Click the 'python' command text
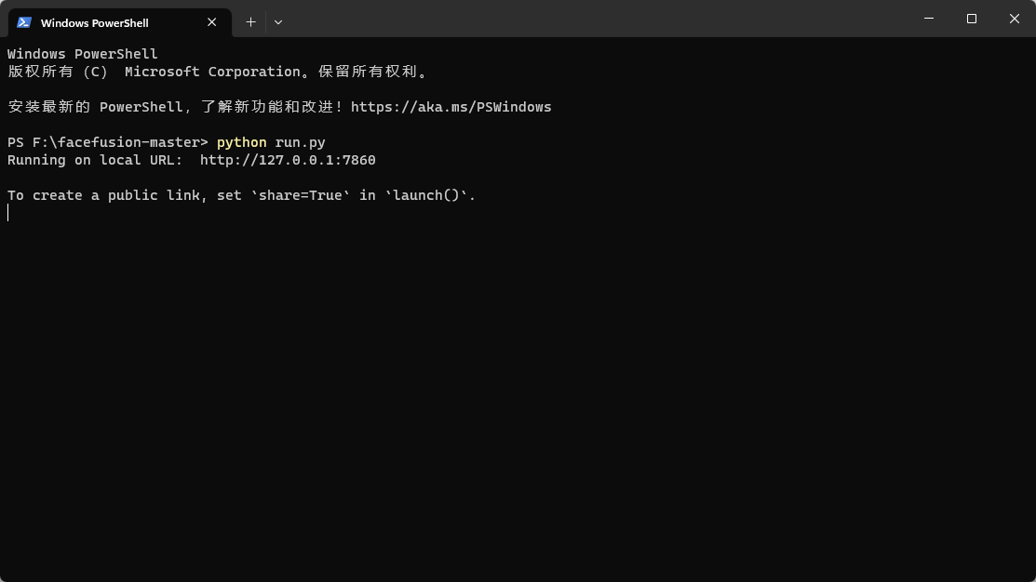The height and width of the screenshot is (582, 1036). pyautogui.click(x=242, y=142)
